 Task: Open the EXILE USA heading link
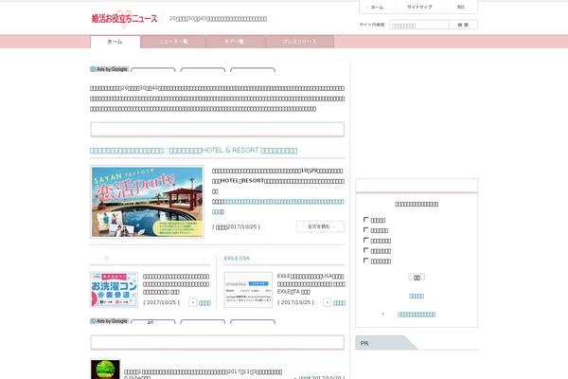coord(237,259)
